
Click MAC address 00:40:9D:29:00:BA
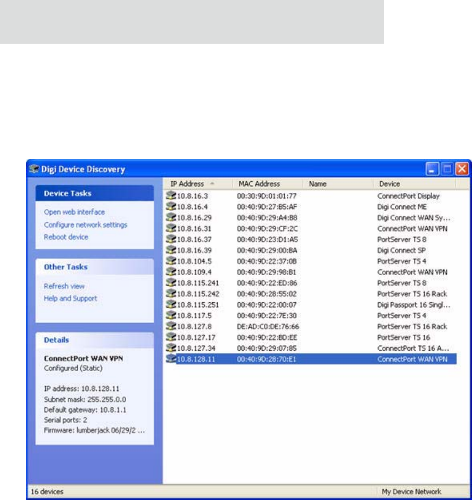click(x=267, y=251)
